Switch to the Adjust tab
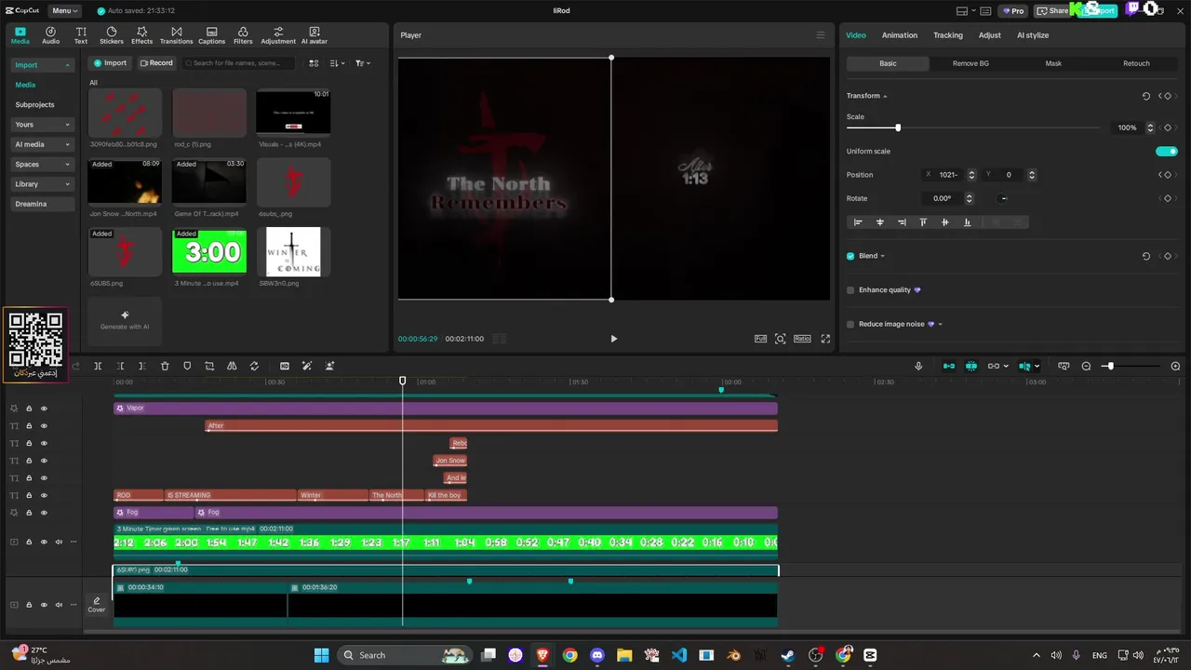The image size is (1191, 670). click(x=990, y=35)
